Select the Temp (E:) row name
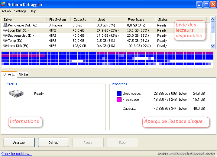Image resolution: width=217 pixels, height=157 pixels. pyautogui.click(x=15, y=41)
